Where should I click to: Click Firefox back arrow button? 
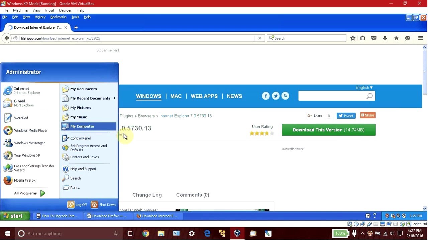7,38
